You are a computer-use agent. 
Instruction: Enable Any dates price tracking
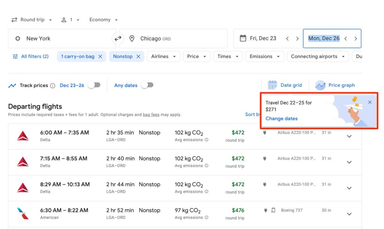147,85
